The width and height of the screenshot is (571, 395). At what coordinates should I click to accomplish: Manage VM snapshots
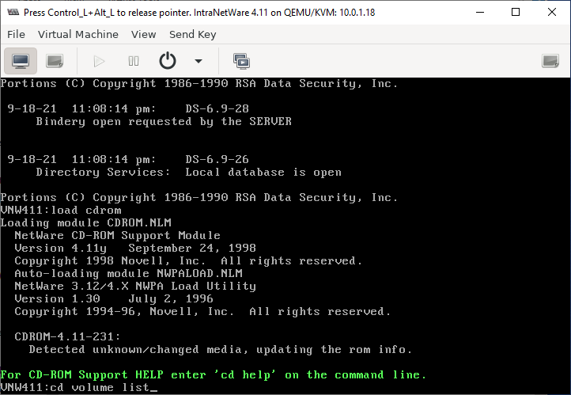pyautogui.click(x=241, y=61)
